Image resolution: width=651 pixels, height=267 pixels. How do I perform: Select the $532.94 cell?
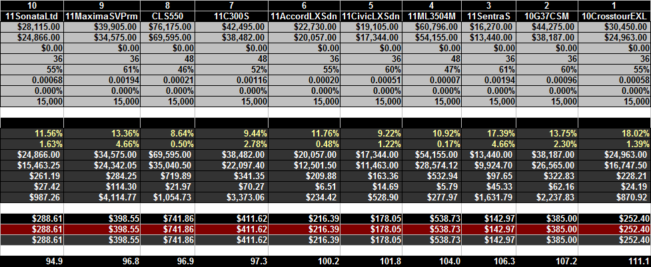(x=432, y=176)
